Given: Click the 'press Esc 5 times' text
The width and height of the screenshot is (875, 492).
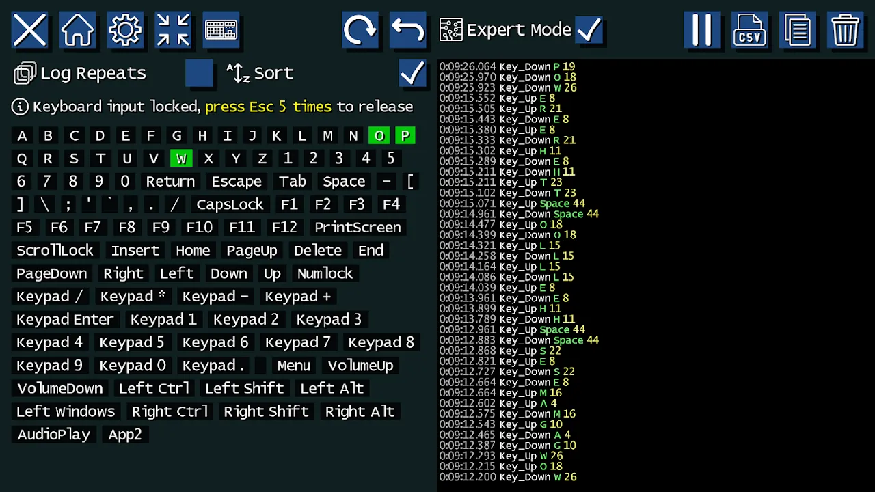Looking at the screenshot, I should [268, 107].
